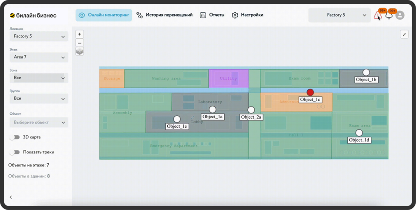Image resolution: width=416 pixels, height=210 pixels.
Task: Open the Зона dropdown
Action: tap(39, 78)
